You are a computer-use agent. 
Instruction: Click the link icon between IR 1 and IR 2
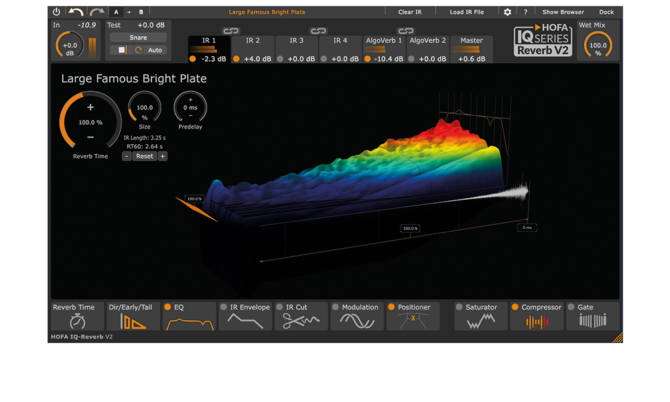(x=230, y=31)
